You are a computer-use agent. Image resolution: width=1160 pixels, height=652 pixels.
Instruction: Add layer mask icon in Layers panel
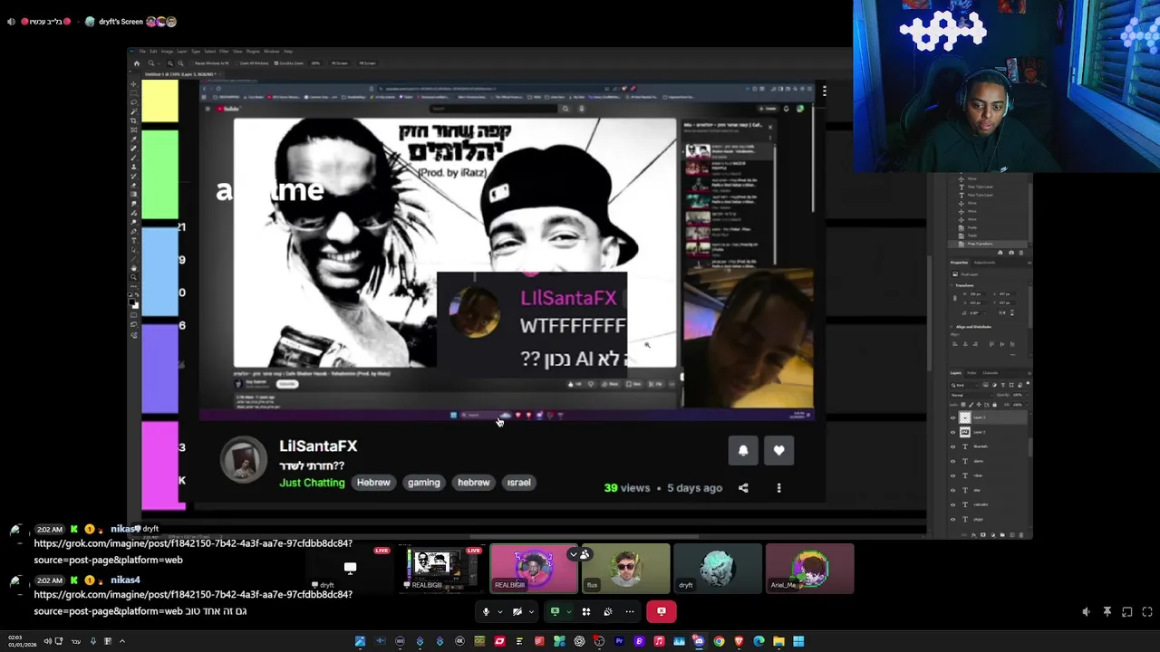(x=983, y=534)
